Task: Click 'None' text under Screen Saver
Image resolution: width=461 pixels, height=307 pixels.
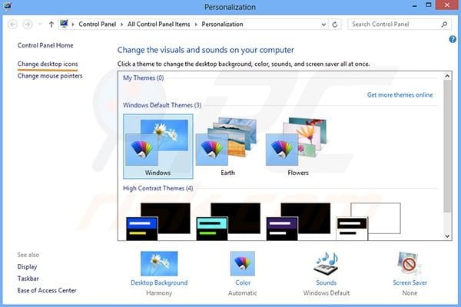Action: [x=410, y=293]
